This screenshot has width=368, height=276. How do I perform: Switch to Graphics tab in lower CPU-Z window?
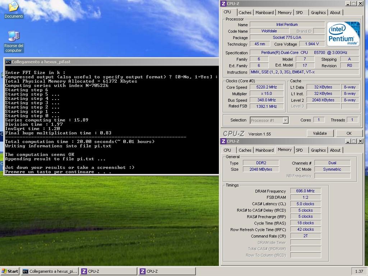pyautogui.click(x=318, y=150)
